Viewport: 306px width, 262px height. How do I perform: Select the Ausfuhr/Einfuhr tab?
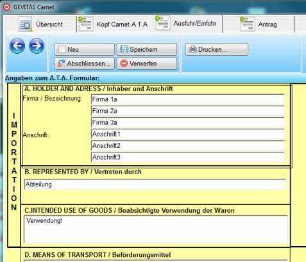[x=185, y=23]
